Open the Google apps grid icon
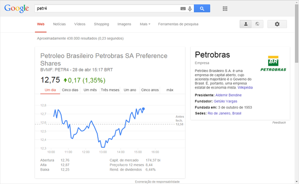The width and height of the screenshot is (299, 184). 225,8
